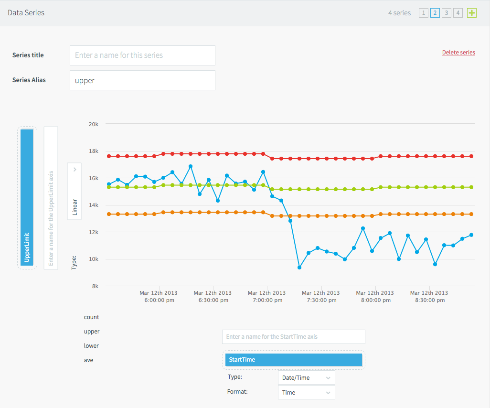
Task: Click the UpperLimit axis name input
Action: click(x=51, y=198)
